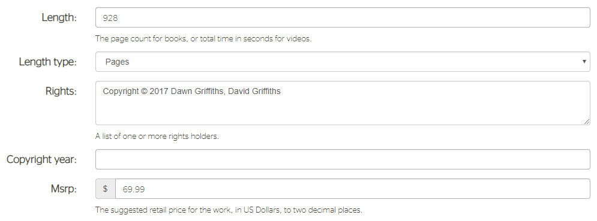Viewport: 597px width, 221px height.
Task: Click the Length label
Action: point(59,17)
